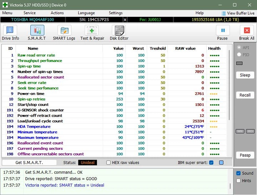Open the Language menu
The width and height of the screenshot is (257, 195).
point(86,13)
